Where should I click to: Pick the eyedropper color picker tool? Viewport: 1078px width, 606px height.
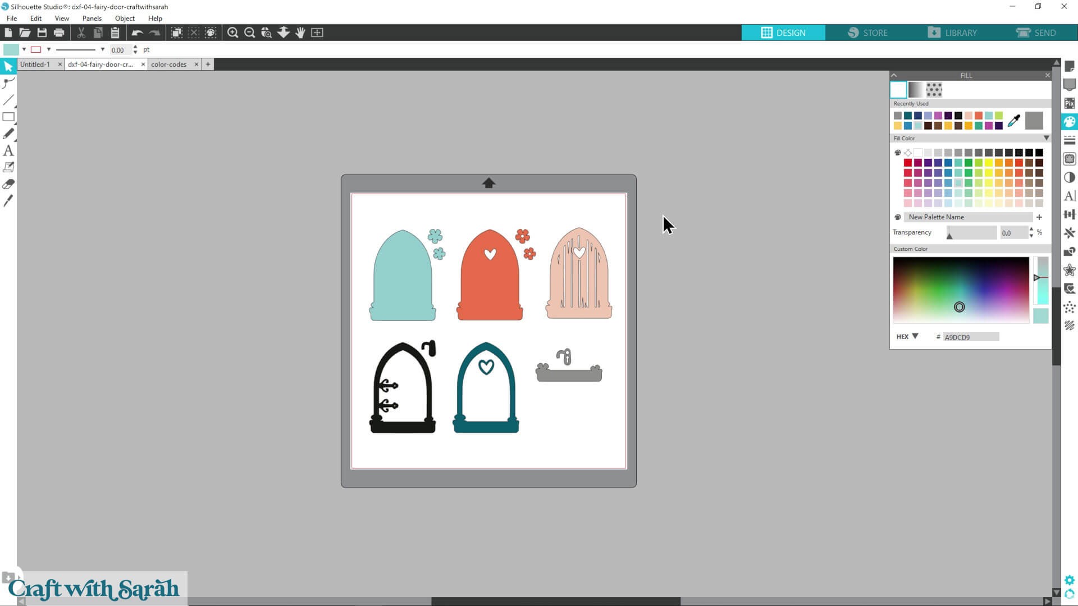1014,121
